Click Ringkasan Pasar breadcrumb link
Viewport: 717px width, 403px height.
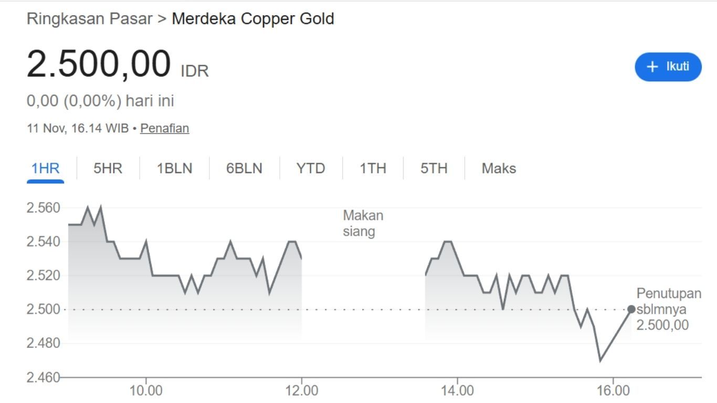click(89, 19)
